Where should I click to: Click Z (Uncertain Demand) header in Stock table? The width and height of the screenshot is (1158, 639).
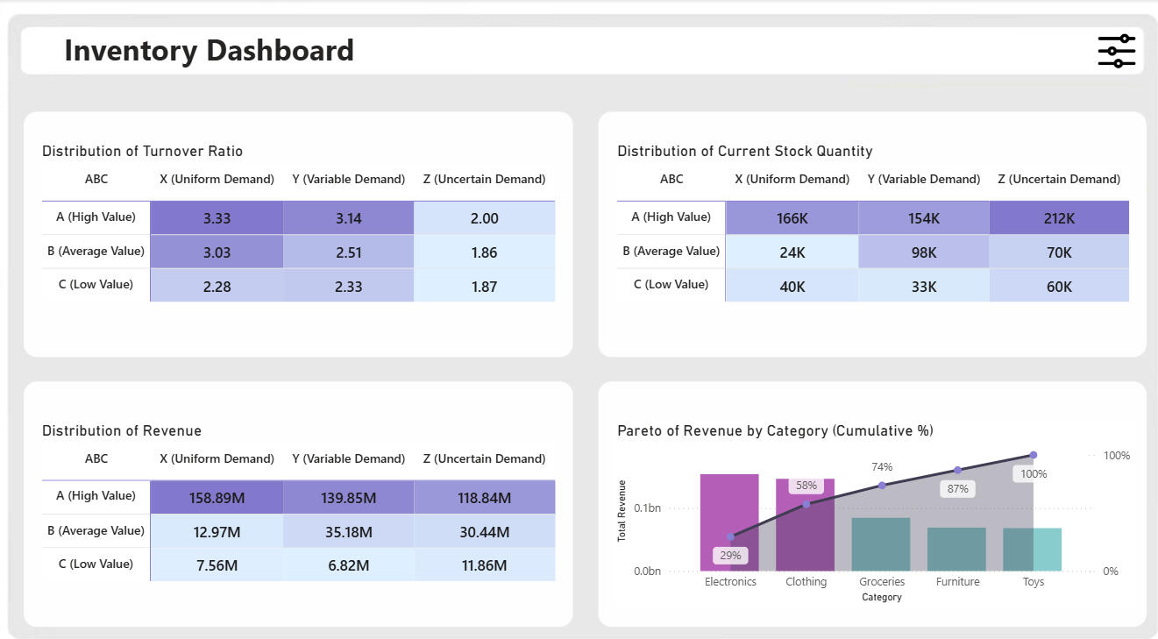point(1059,179)
